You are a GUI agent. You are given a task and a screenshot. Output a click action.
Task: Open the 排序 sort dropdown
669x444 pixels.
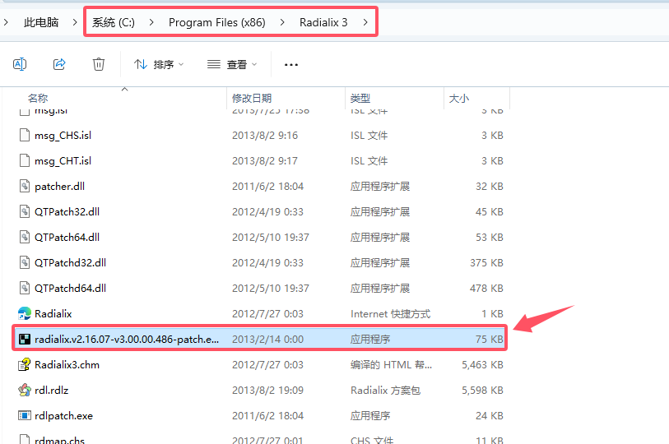[159, 64]
